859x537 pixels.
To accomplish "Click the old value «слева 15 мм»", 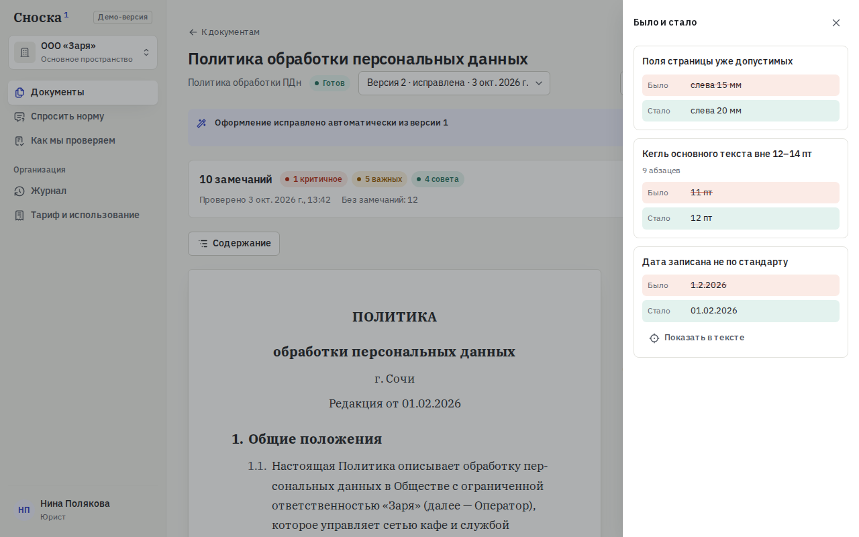I will pyautogui.click(x=716, y=85).
